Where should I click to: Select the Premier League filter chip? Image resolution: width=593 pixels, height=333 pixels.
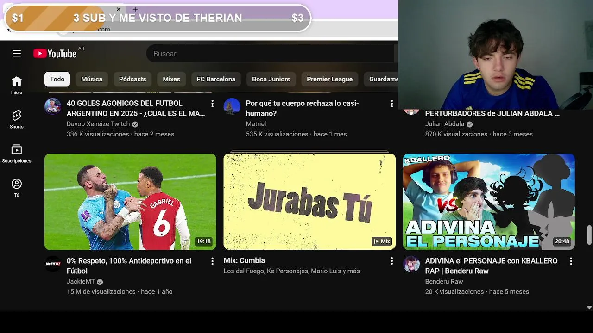pyautogui.click(x=330, y=79)
